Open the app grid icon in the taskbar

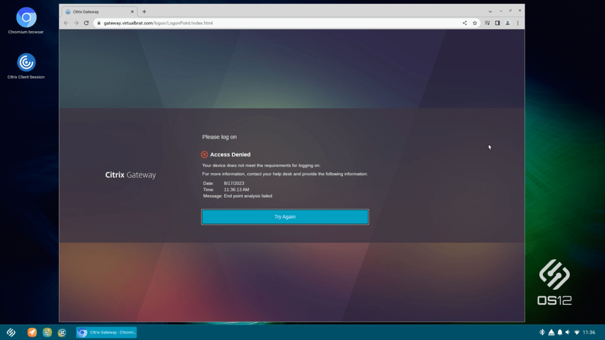(62, 332)
